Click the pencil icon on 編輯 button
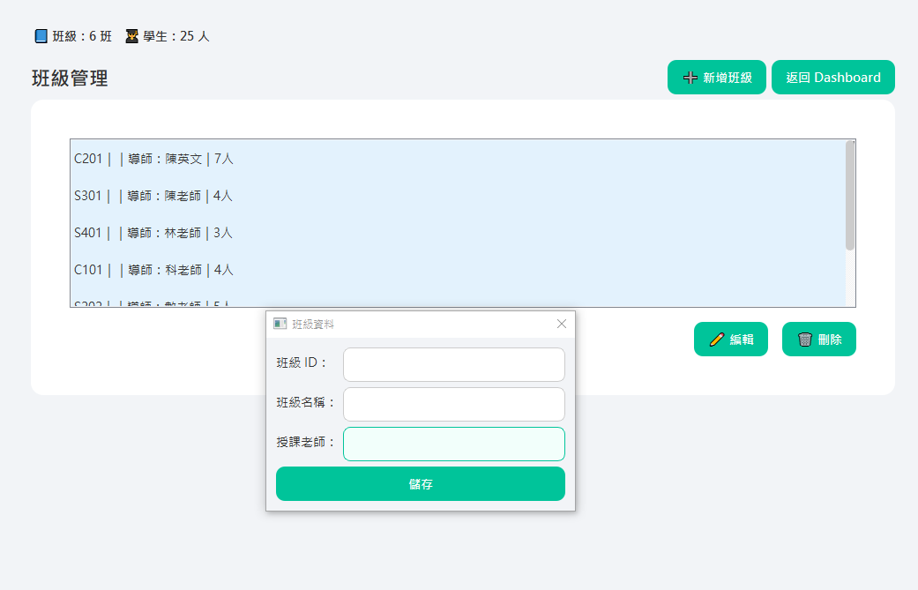 (x=717, y=340)
